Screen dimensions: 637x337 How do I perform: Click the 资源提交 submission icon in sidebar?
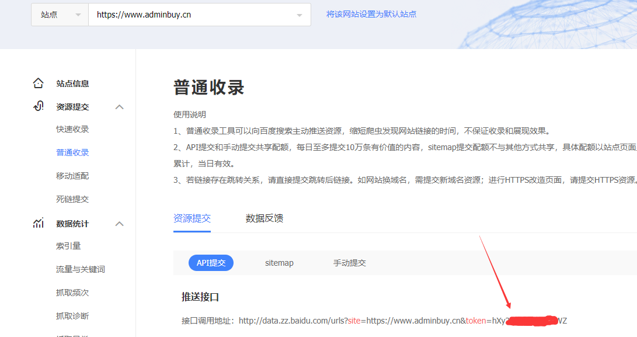click(38, 106)
